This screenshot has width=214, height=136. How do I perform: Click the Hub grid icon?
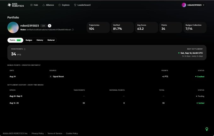pyautogui.click(x=32, y=5)
